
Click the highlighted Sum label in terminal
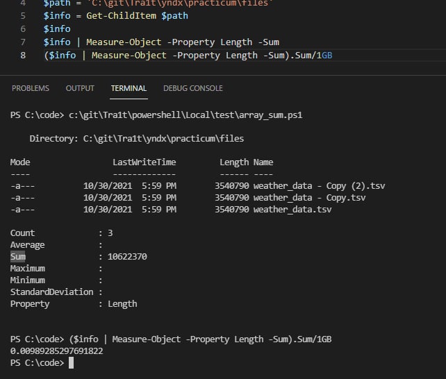pos(17,257)
